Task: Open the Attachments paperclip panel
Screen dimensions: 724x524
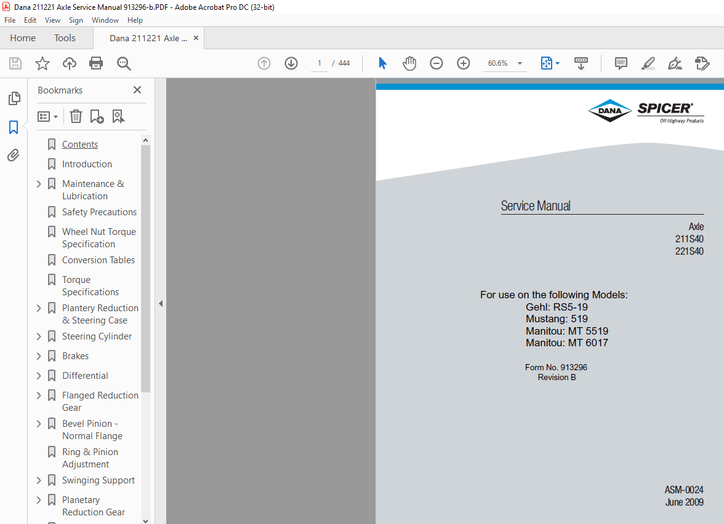Action: pyautogui.click(x=14, y=156)
